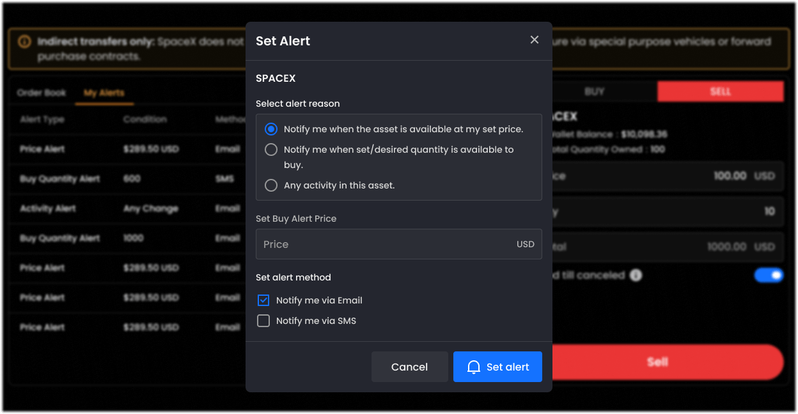
Task: Click the red Sell button in background
Action: click(668, 362)
